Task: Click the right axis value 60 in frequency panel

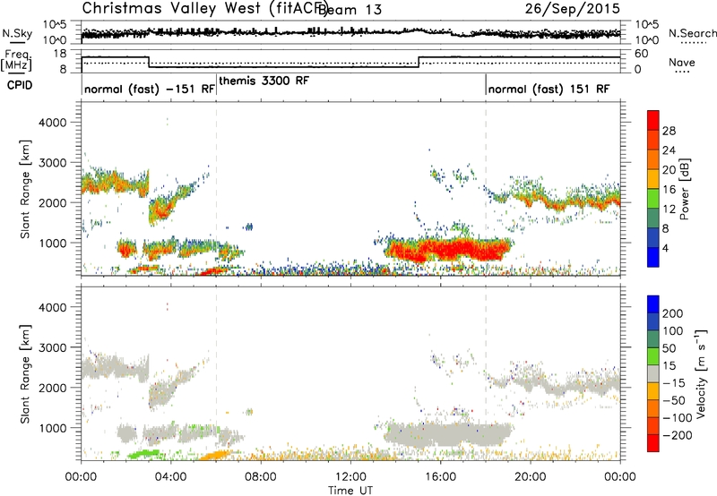Action: pos(642,54)
